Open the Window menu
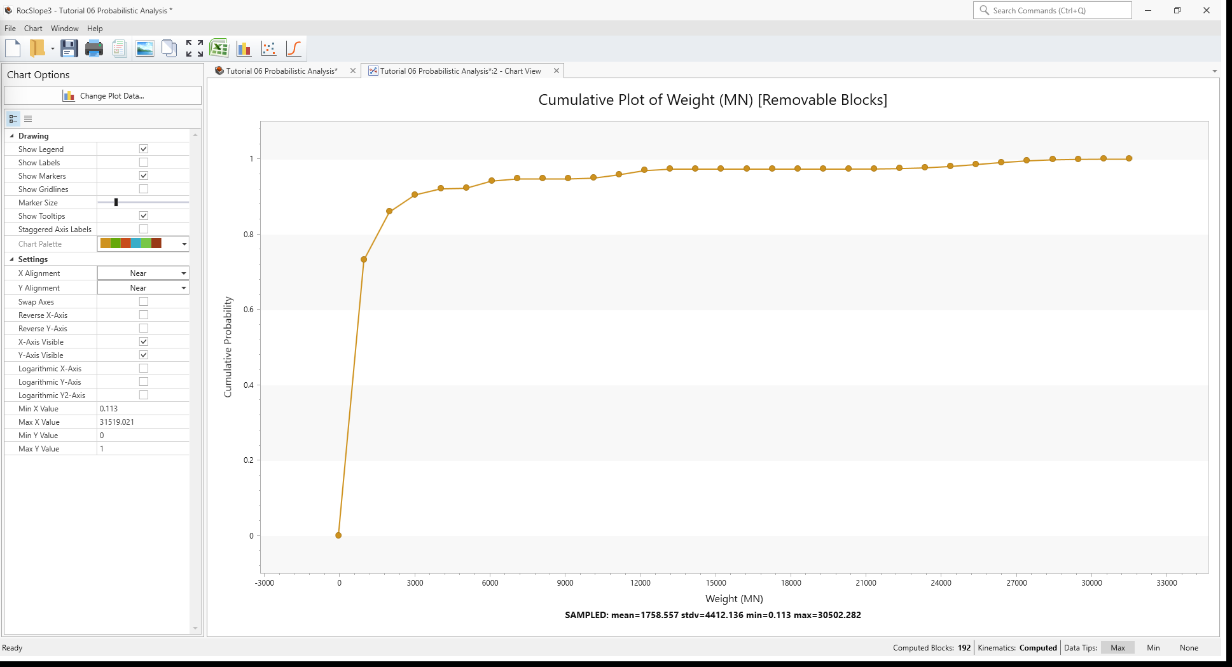 pyautogui.click(x=65, y=29)
